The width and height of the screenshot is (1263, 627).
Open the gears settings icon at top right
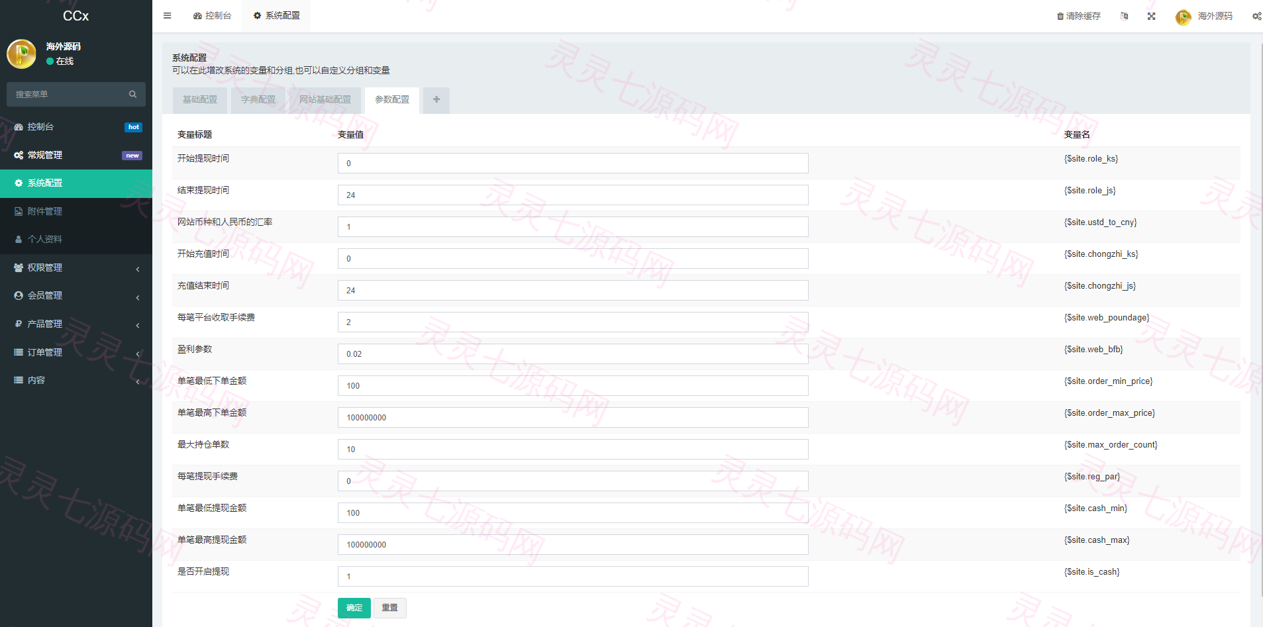click(1256, 17)
